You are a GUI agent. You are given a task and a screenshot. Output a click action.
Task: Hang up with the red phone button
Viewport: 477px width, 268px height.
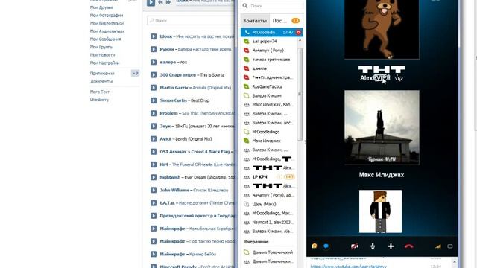[x=409, y=246]
